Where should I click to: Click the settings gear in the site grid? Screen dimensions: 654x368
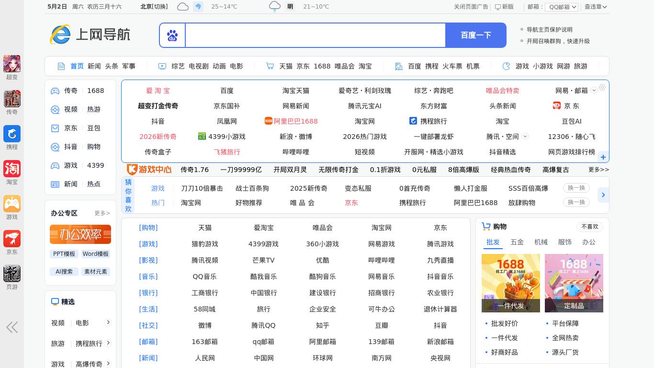pyautogui.click(x=602, y=87)
